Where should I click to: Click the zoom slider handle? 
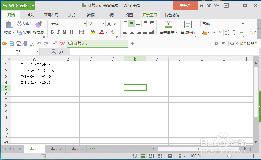[229, 156]
